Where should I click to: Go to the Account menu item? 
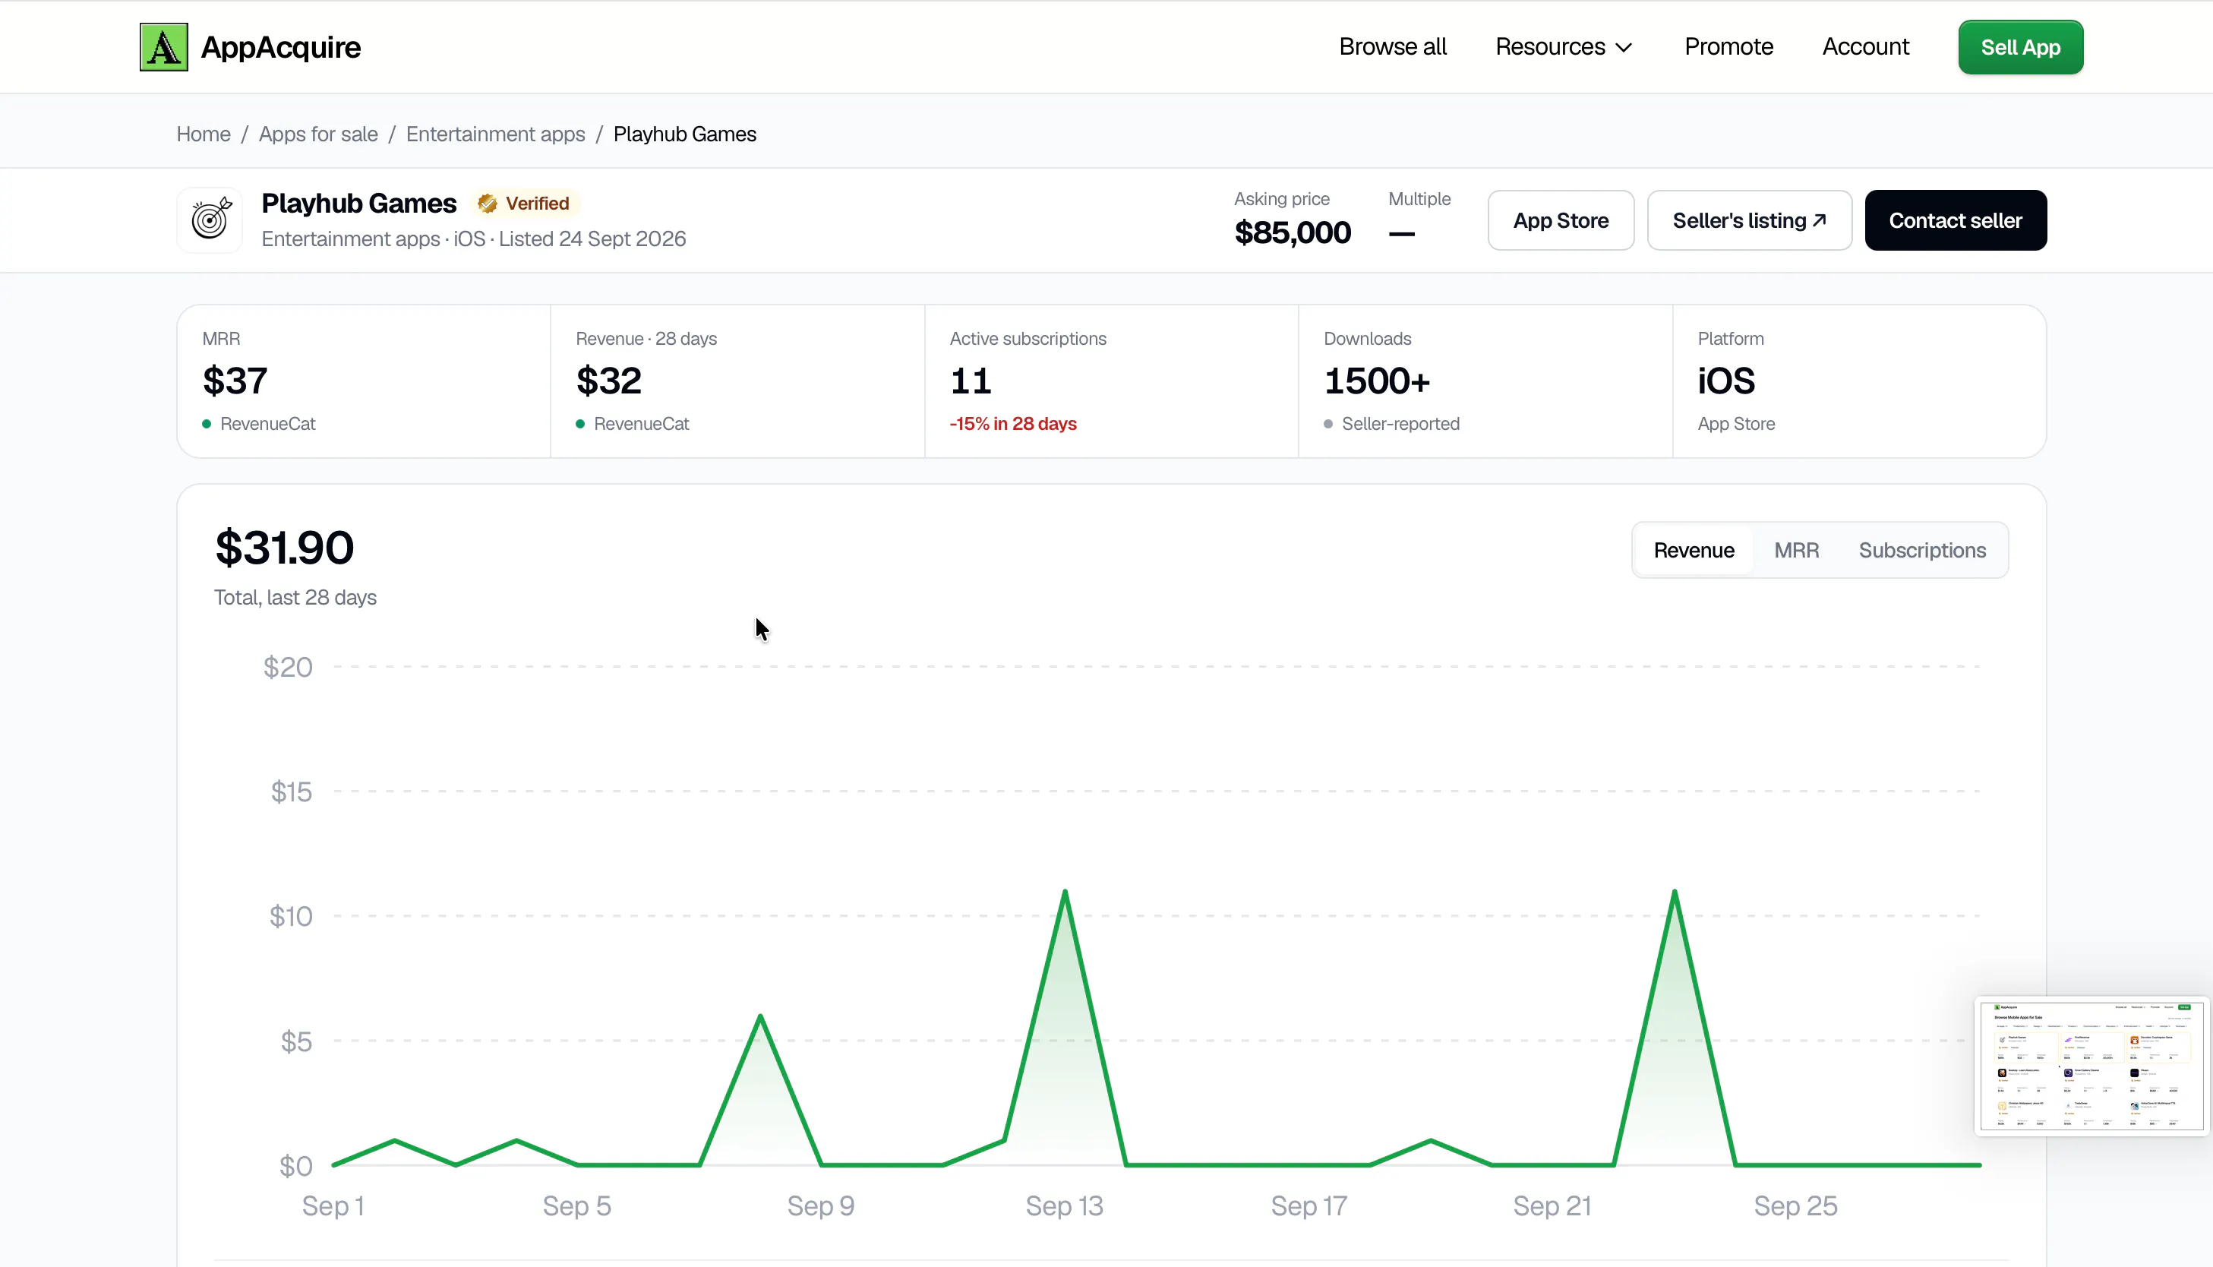click(x=1865, y=47)
